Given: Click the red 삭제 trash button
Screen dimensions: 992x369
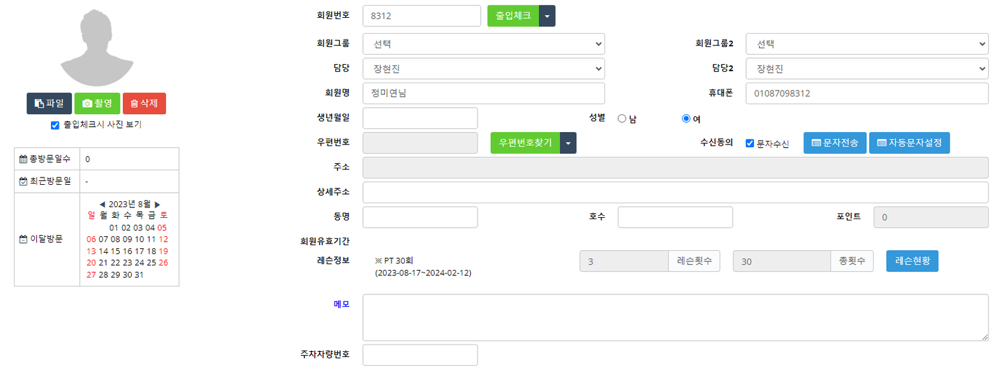Looking at the screenshot, I should point(144,104).
